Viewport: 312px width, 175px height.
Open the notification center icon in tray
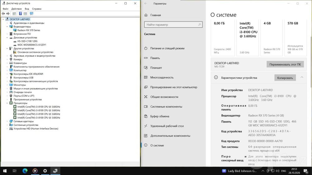coord(306,171)
